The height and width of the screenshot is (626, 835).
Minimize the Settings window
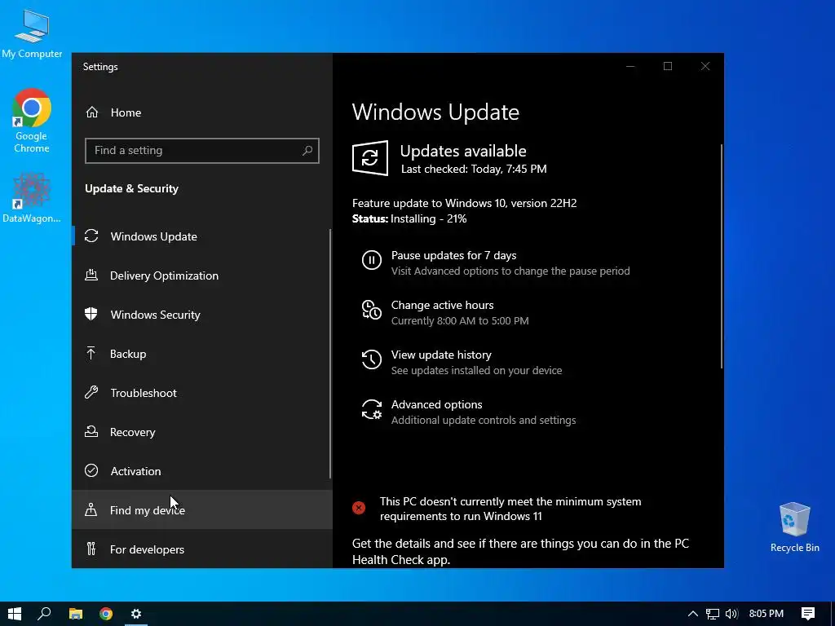coord(630,66)
